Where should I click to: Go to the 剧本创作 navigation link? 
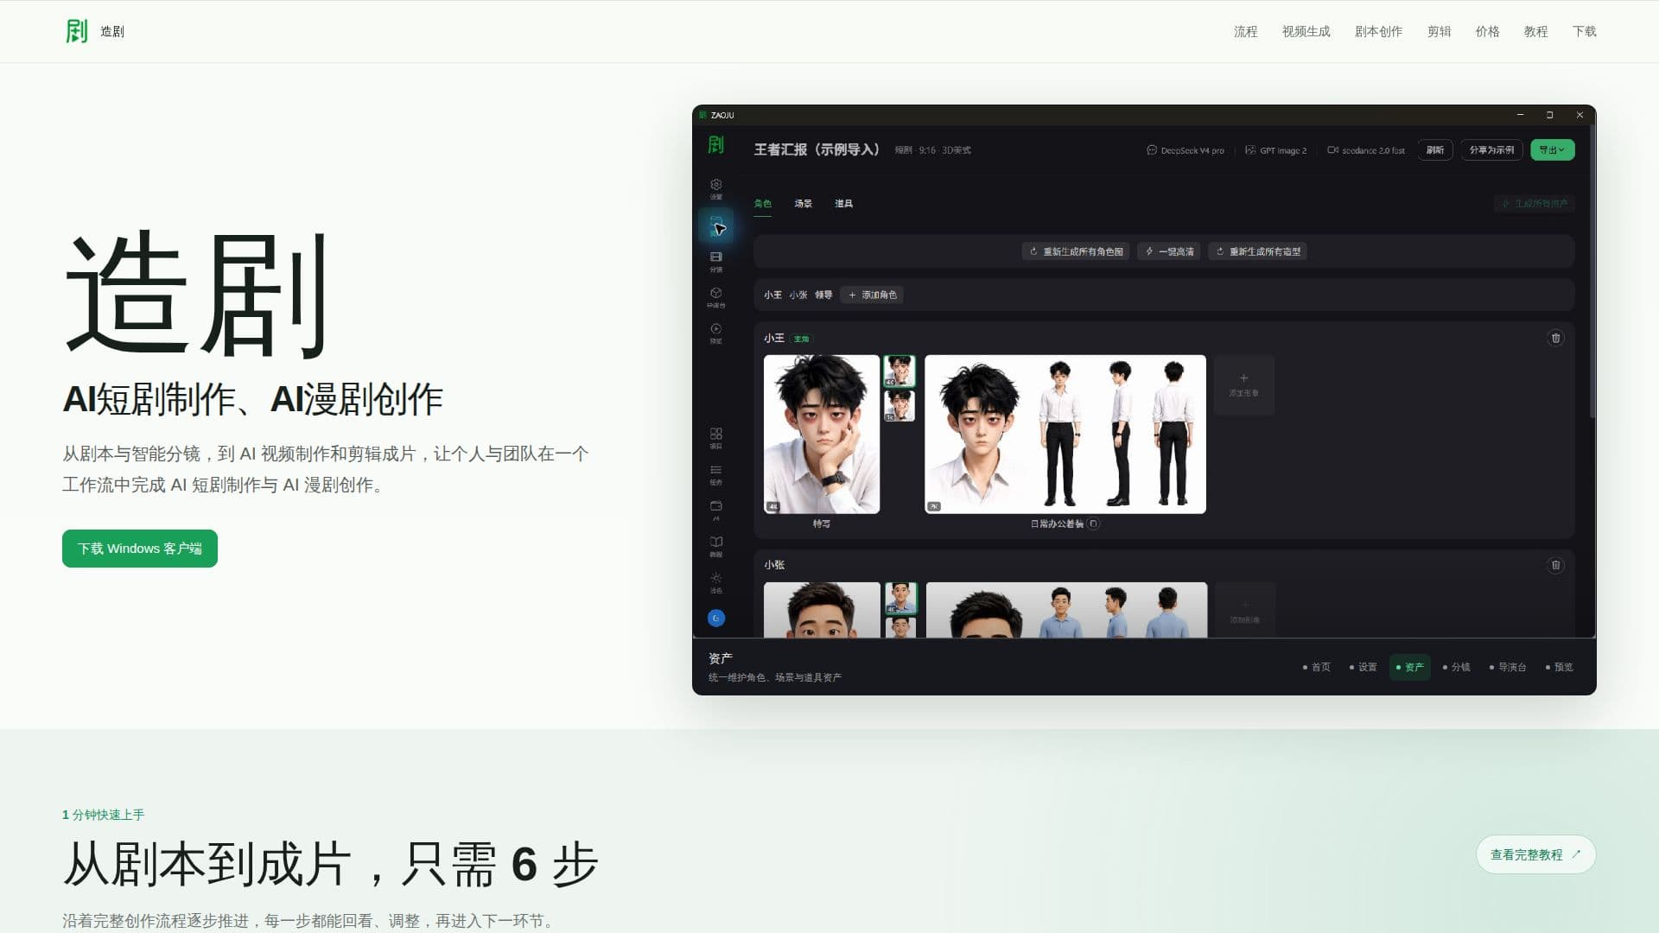(1378, 31)
